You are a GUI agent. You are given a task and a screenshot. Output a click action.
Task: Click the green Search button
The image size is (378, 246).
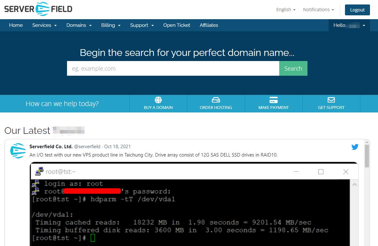pos(293,68)
